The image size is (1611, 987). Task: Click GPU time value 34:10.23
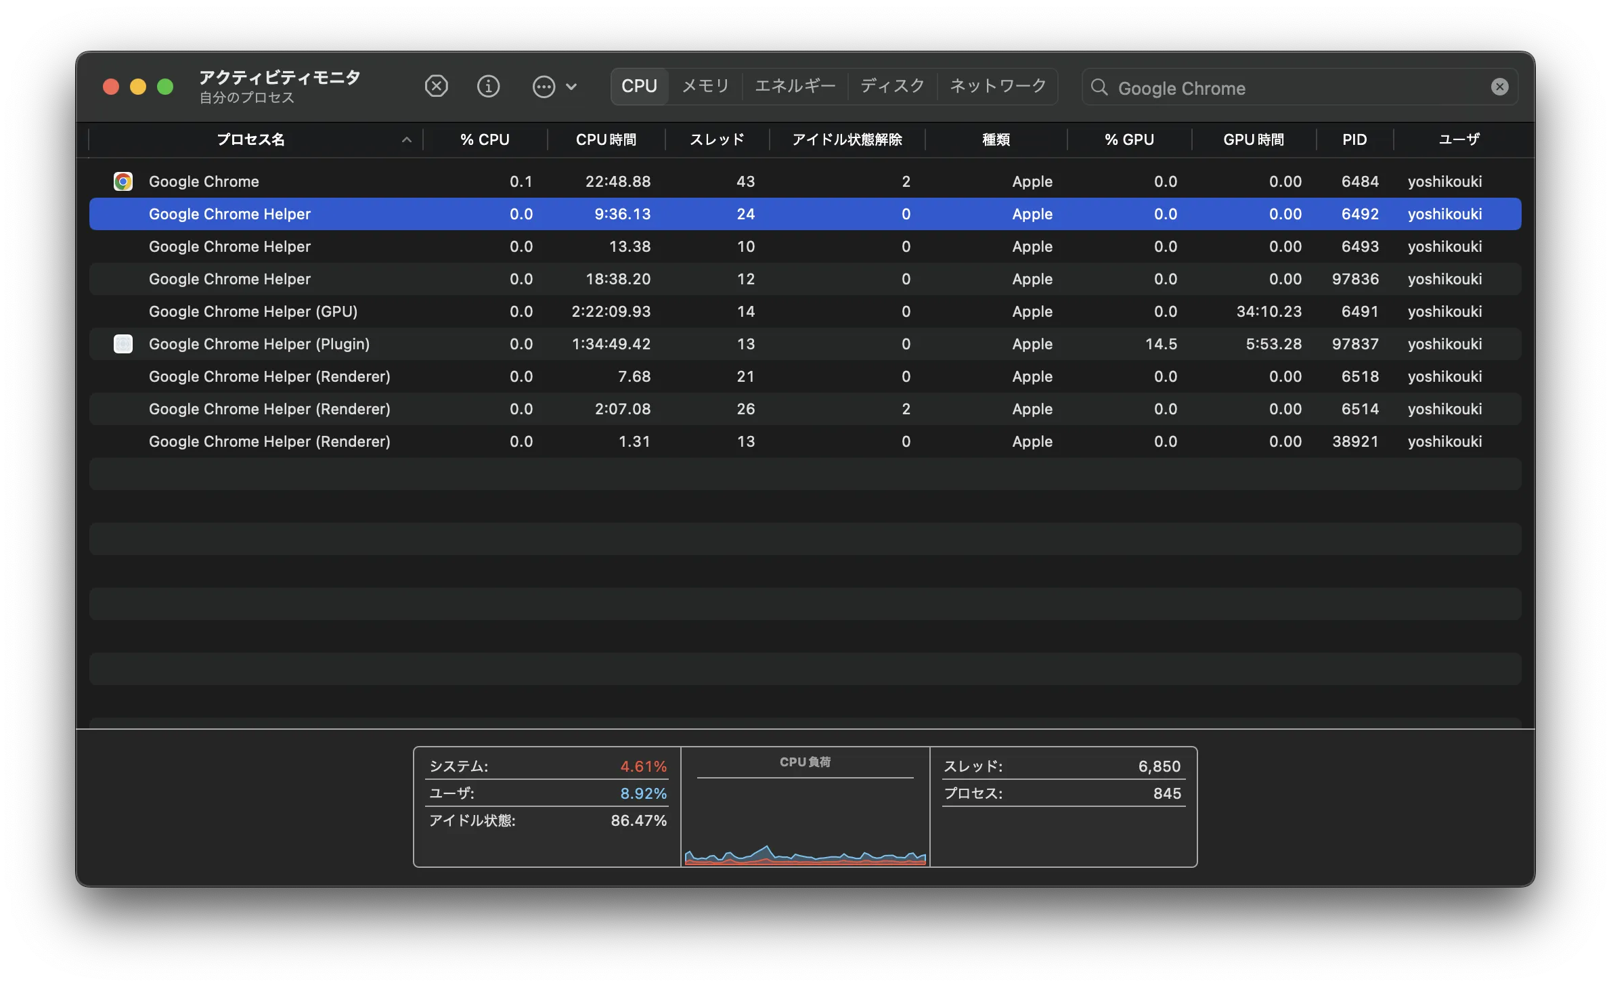[x=1269, y=311]
